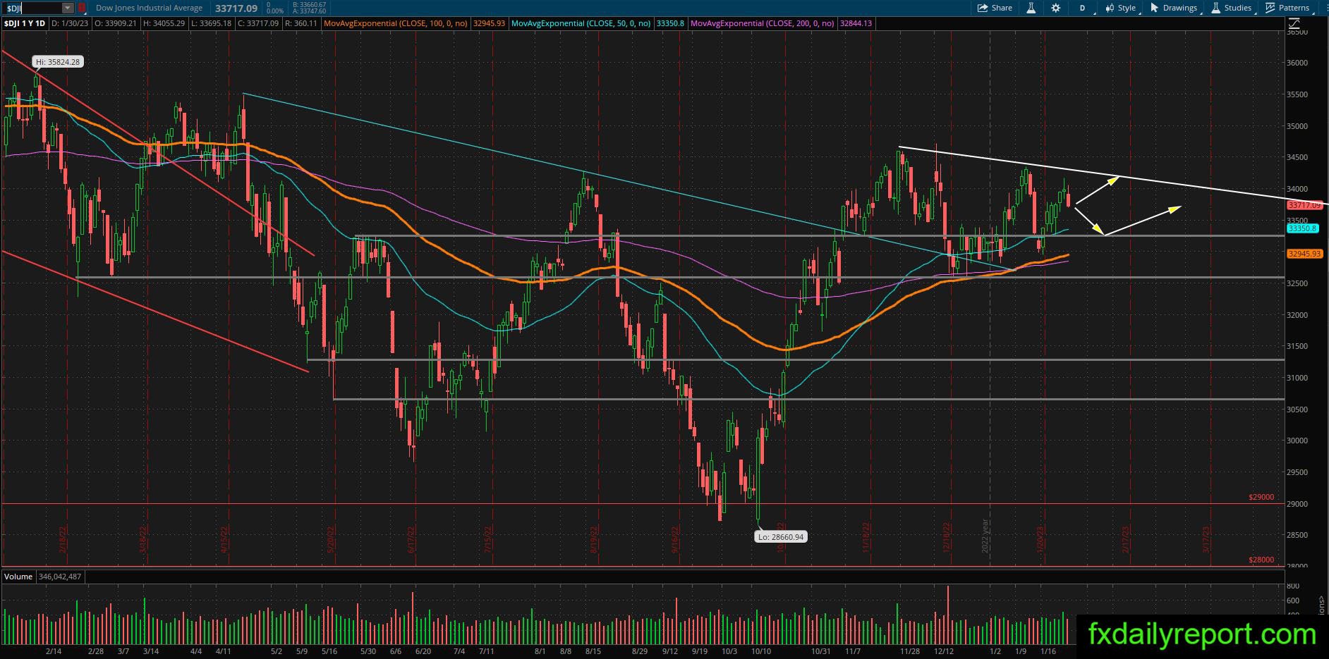Image resolution: width=1329 pixels, height=659 pixels.
Task: Click the 33350.8 EMA 50 value in header
Action: (670, 23)
